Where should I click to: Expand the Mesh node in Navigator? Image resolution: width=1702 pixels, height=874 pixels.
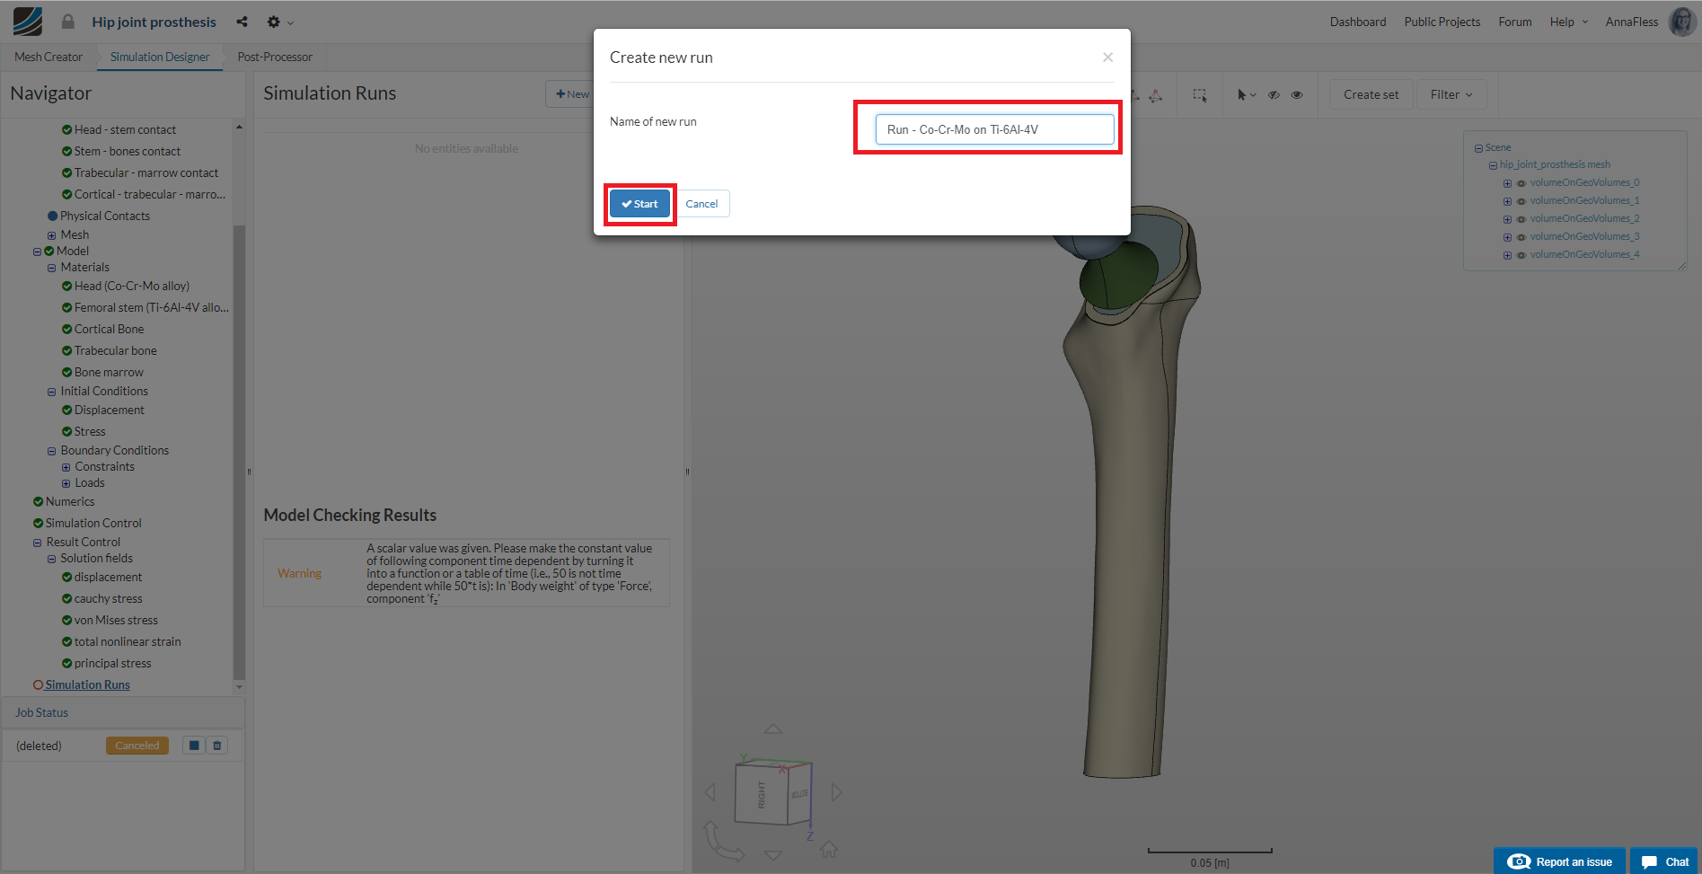click(51, 235)
